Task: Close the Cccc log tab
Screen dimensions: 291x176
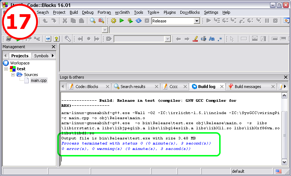Action: pos(185,87)
